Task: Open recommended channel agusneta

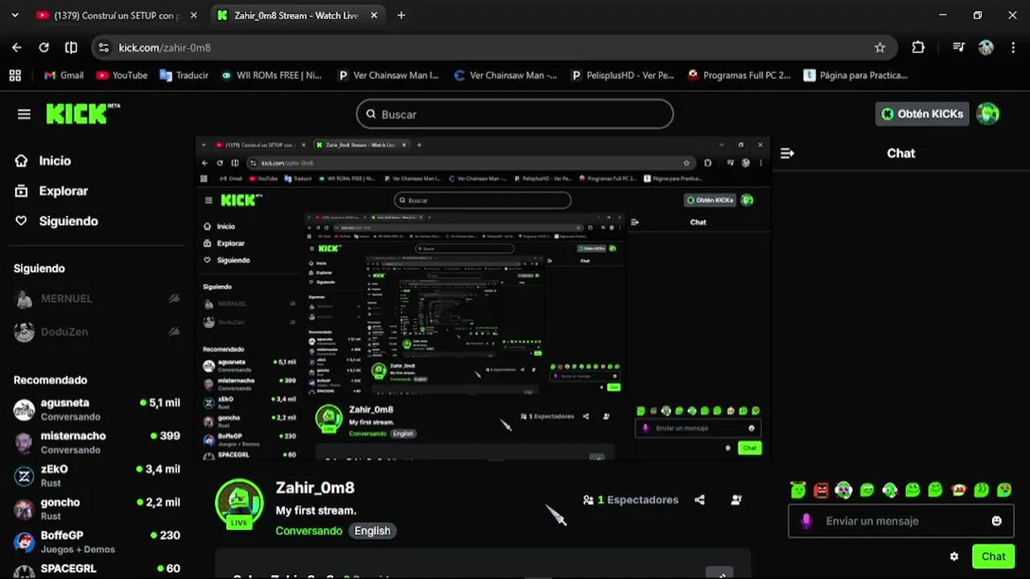Action: point(97,409)
